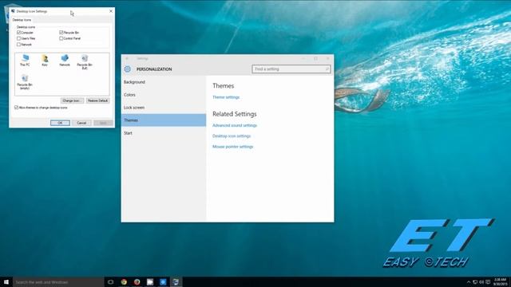The height and width of the screenshot is (287, 511).
Task: Click the Desktop Icon Settings title bar icon
Action: pyautogui.click(x=13, y=11)
